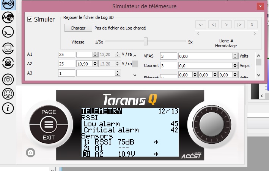Click the Courant amps spinner arrows
Viewport: 269px width, 171px height.
click(x=235, y=65)
